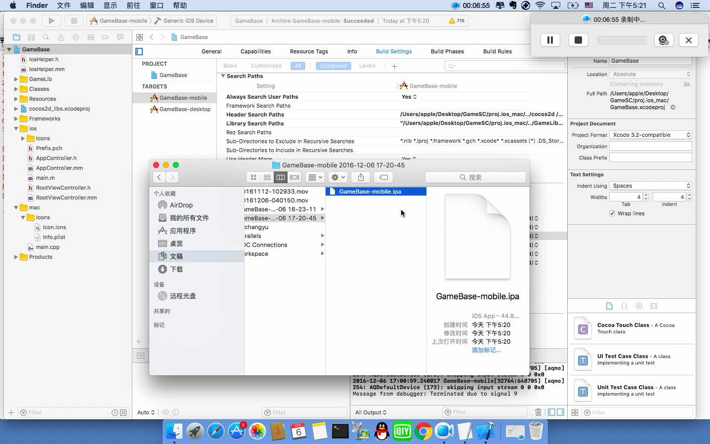The width and height of the screenshot is (710, 444).
Task: Select the Combined display toggle
Action: click(334, 66)
